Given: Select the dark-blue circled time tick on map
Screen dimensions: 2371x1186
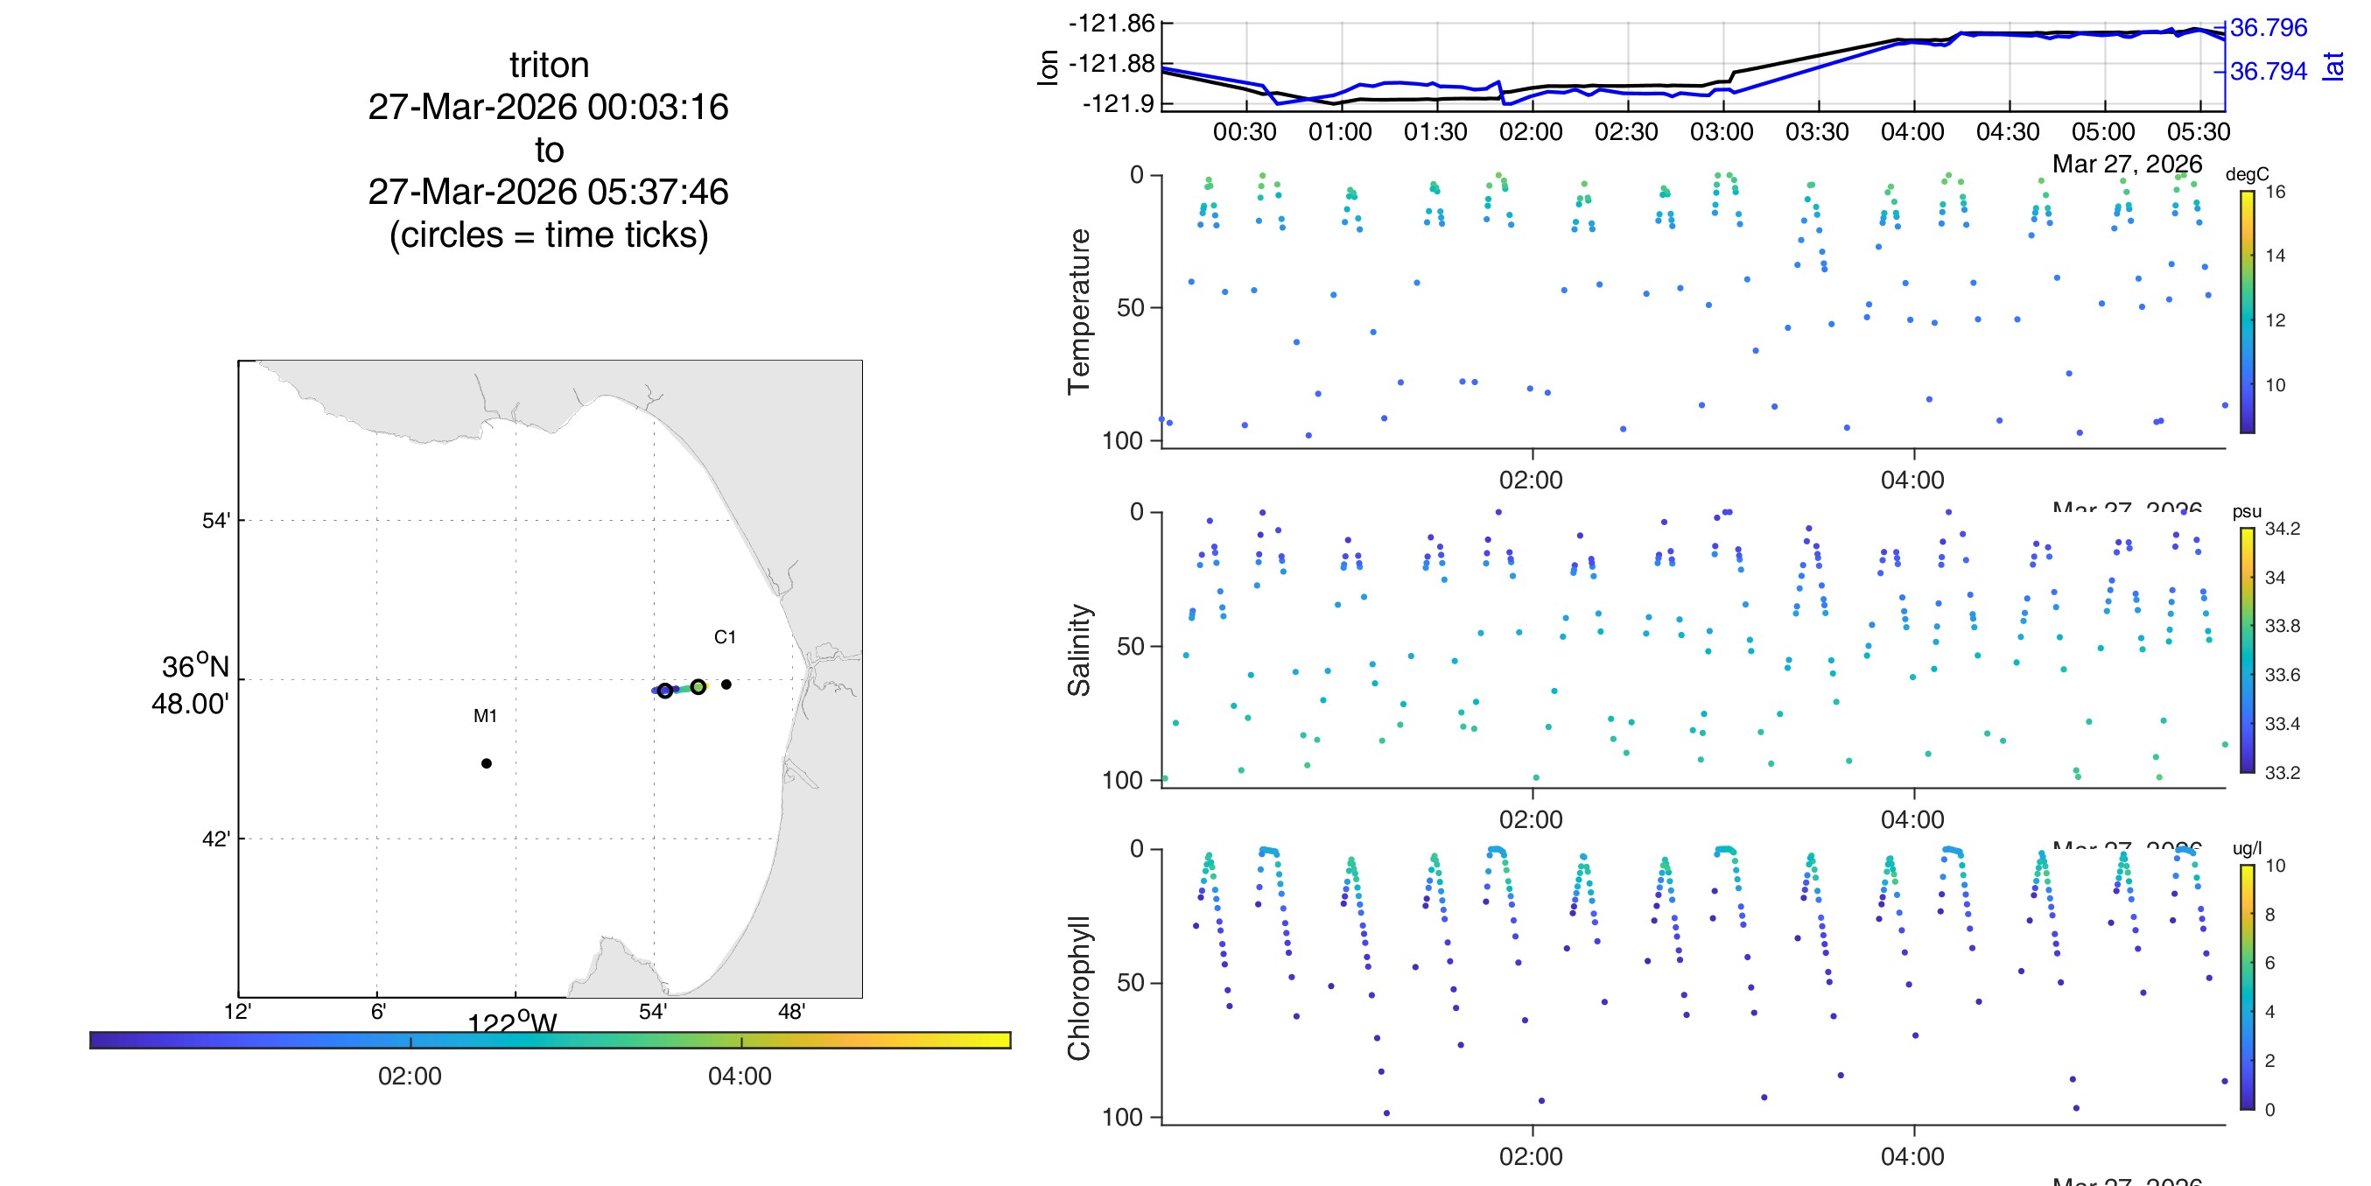Looking at the screenshot, I should click(664, 691).
